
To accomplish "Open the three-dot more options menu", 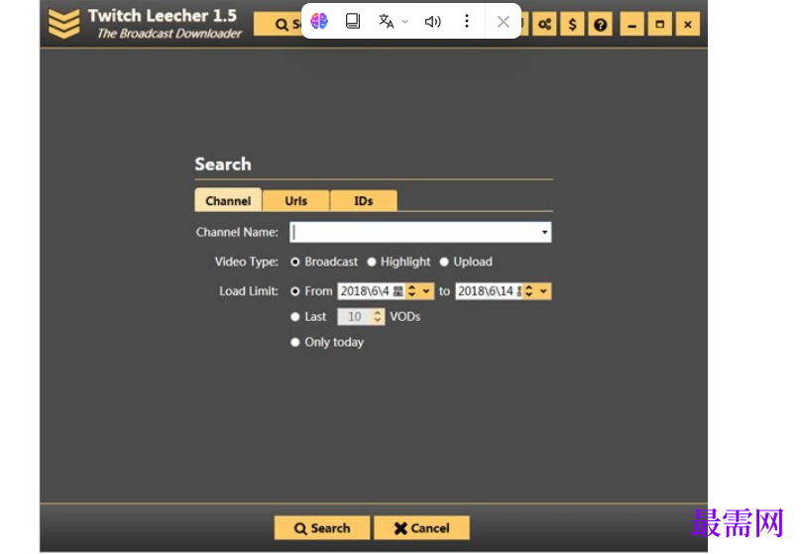I will (x=467, y=21).
